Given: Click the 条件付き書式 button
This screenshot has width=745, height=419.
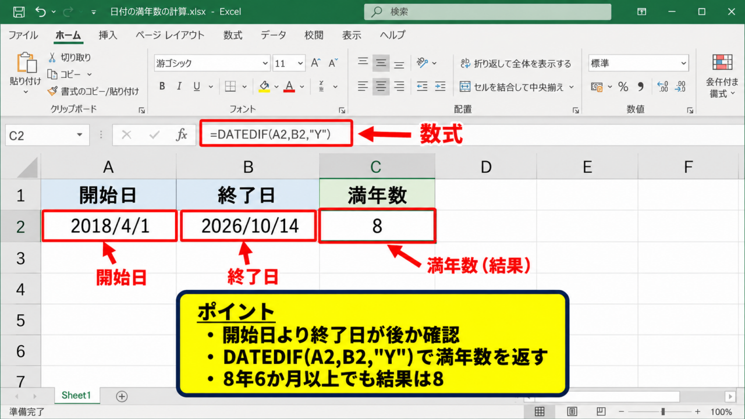Looking at the screenshot, I should pyautogui.click(x=722, y=76).
